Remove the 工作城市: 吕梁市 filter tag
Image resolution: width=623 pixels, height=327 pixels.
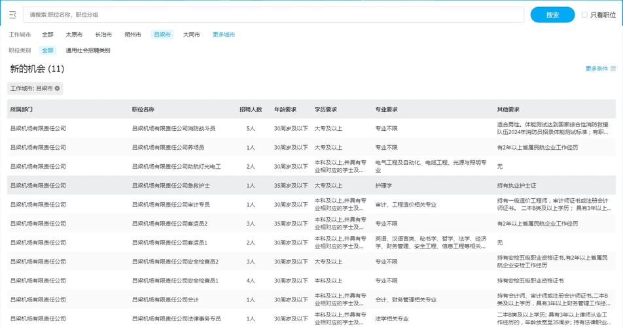coord(57,88)
